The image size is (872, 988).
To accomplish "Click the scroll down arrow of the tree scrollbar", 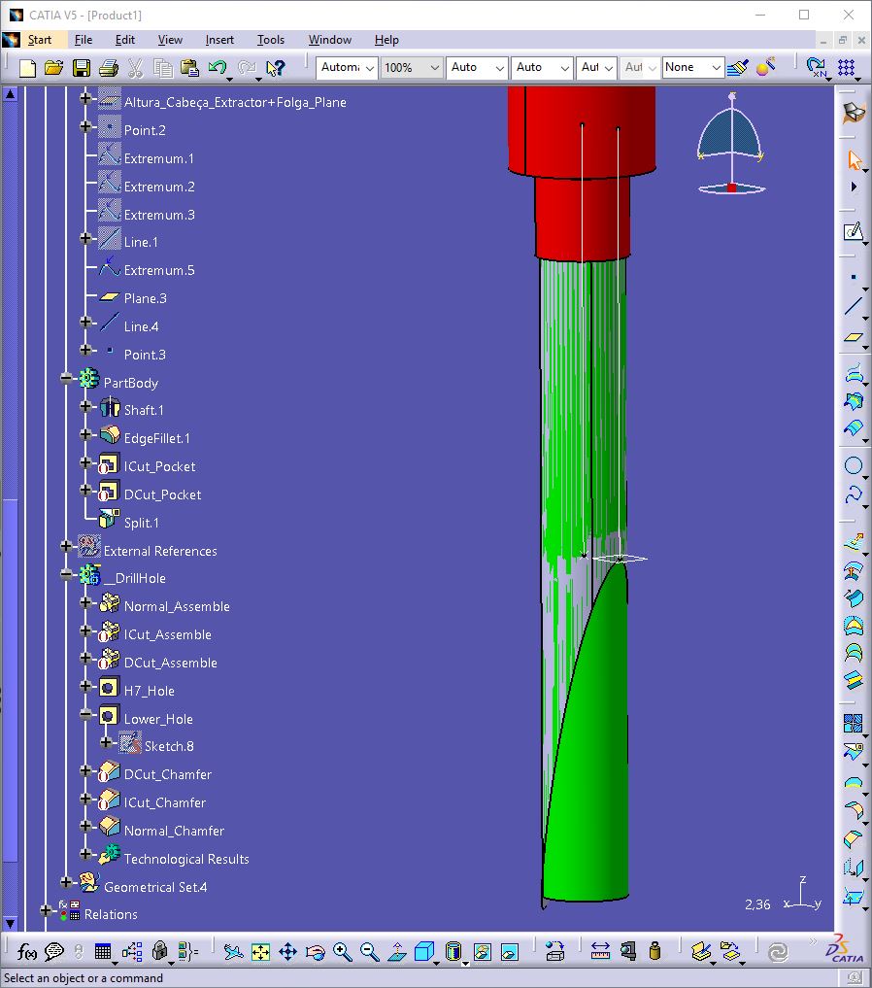I will [x=10, y=923].
